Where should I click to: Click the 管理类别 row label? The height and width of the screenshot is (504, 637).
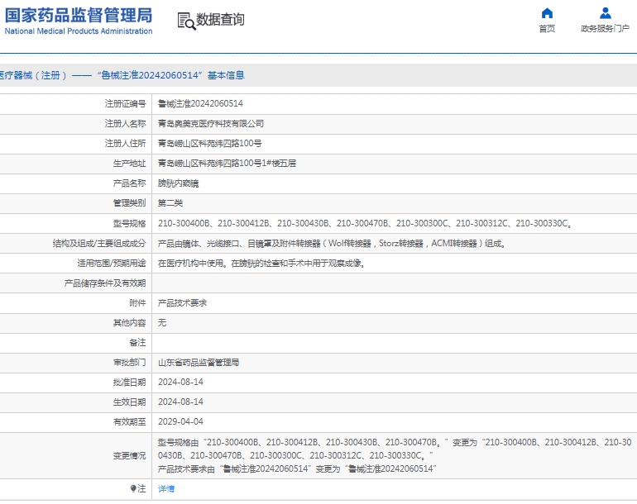(129, 203)
